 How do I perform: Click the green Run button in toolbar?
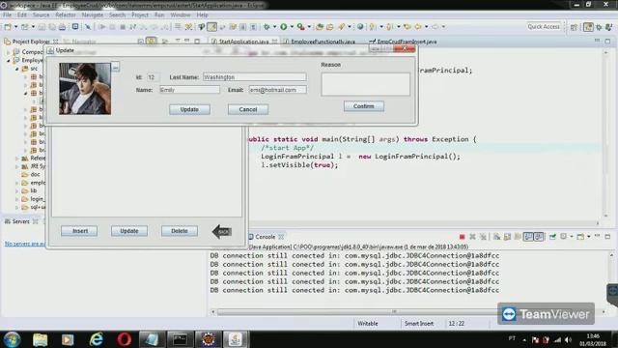tap(283, 27)
